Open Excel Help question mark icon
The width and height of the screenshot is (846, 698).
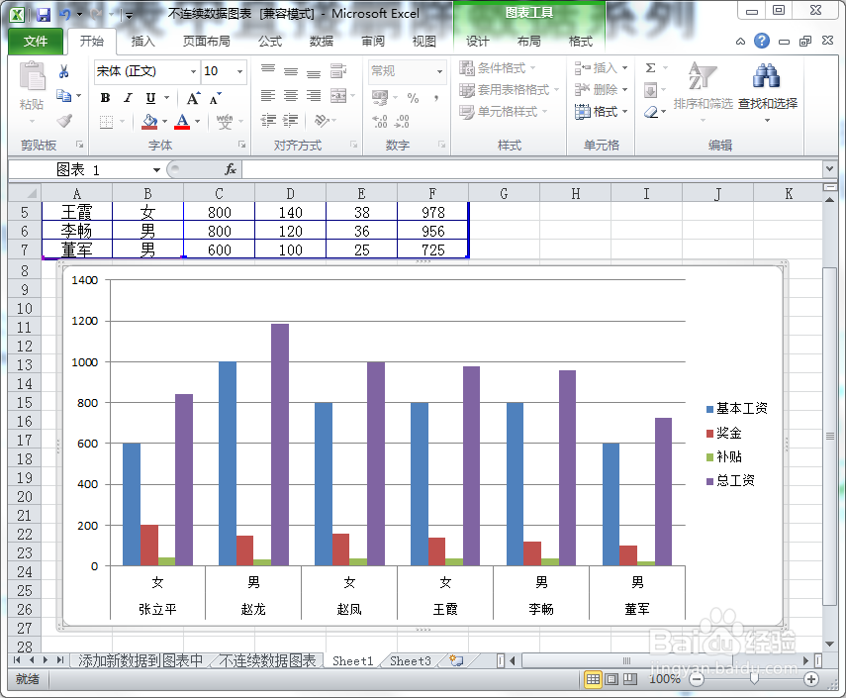762,41
